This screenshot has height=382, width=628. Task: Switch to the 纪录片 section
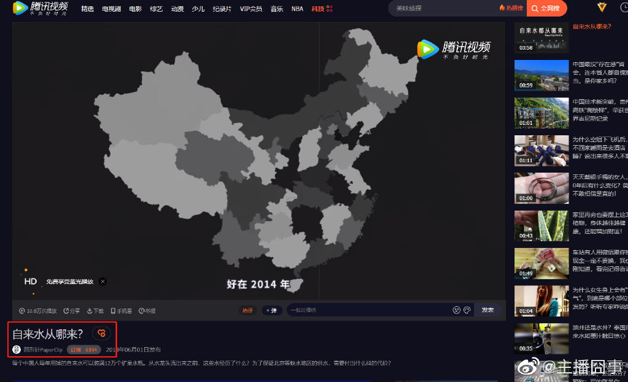click(x=221, y=9)
